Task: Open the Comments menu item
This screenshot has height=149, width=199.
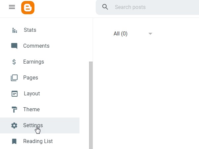Action: coord(36,46)
